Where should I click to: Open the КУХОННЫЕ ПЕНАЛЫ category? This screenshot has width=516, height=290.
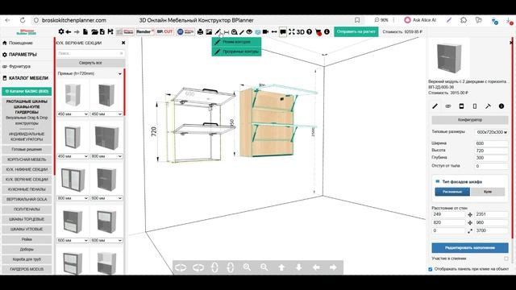[27, 189]
